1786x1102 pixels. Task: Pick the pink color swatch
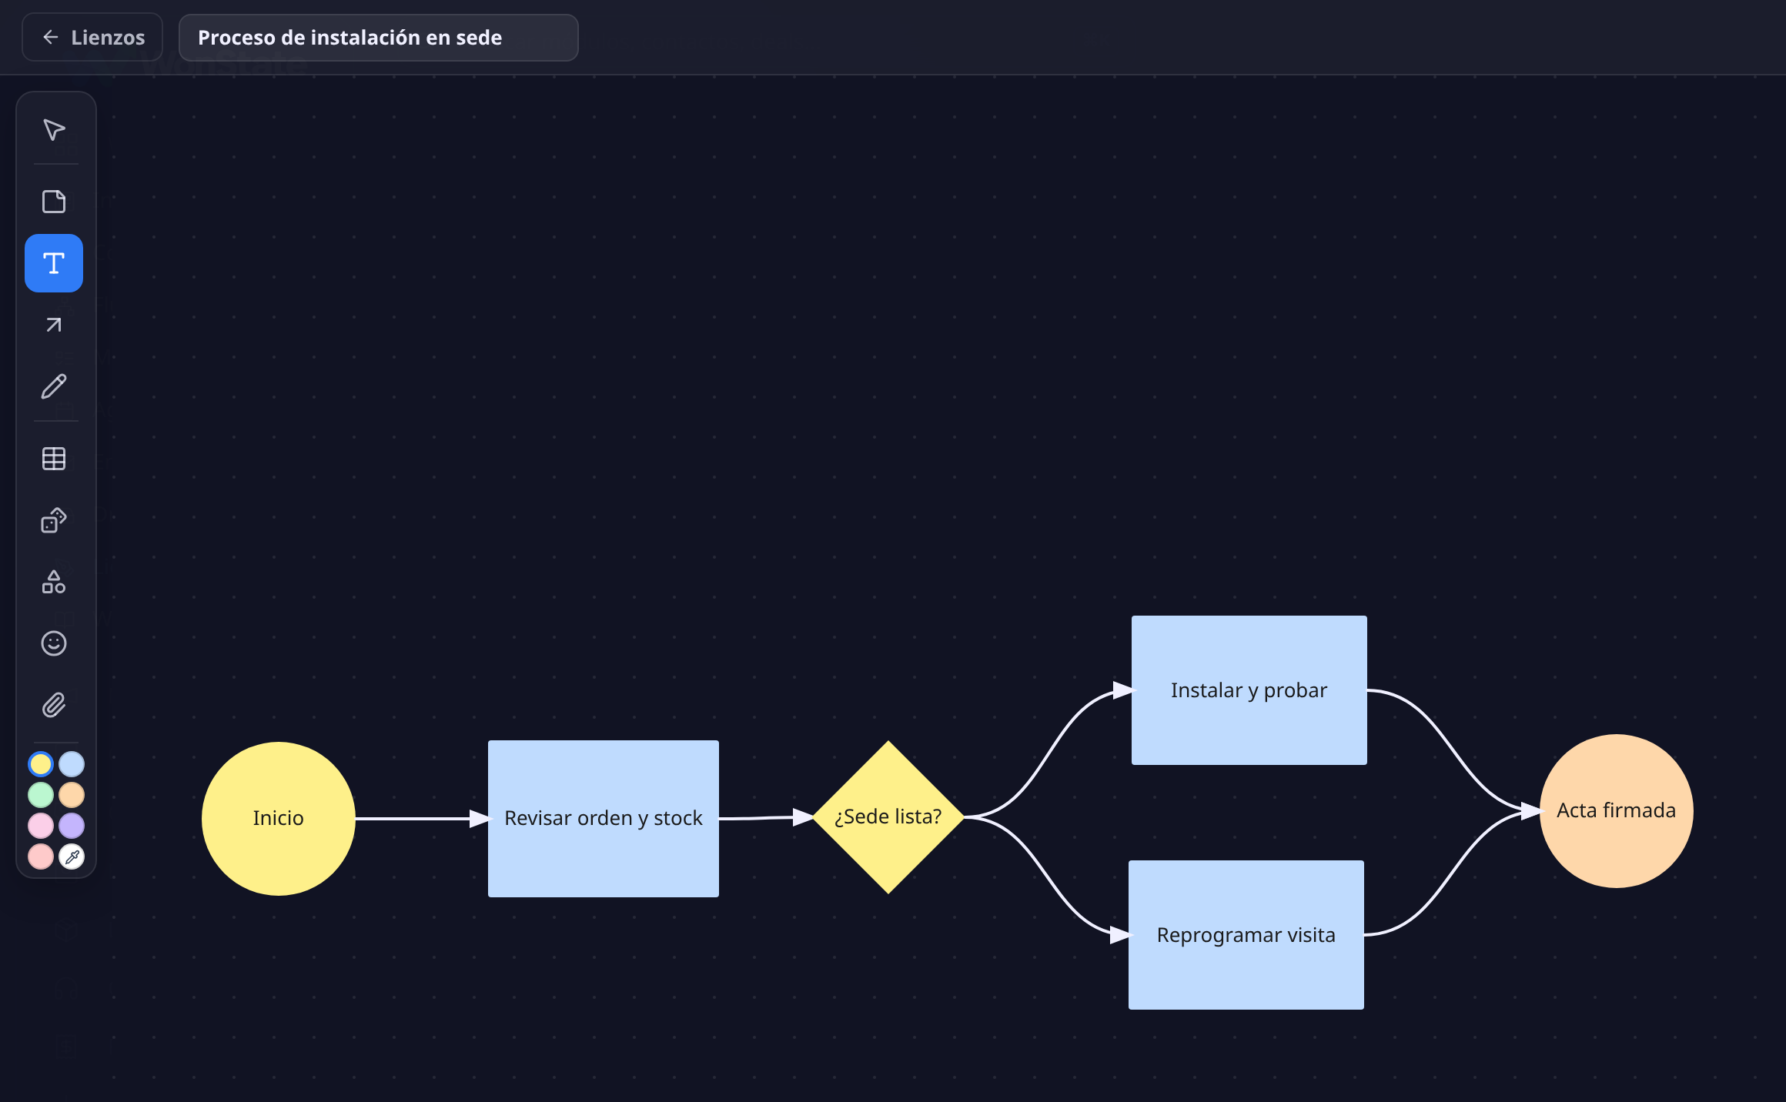(x=41, y=826)
